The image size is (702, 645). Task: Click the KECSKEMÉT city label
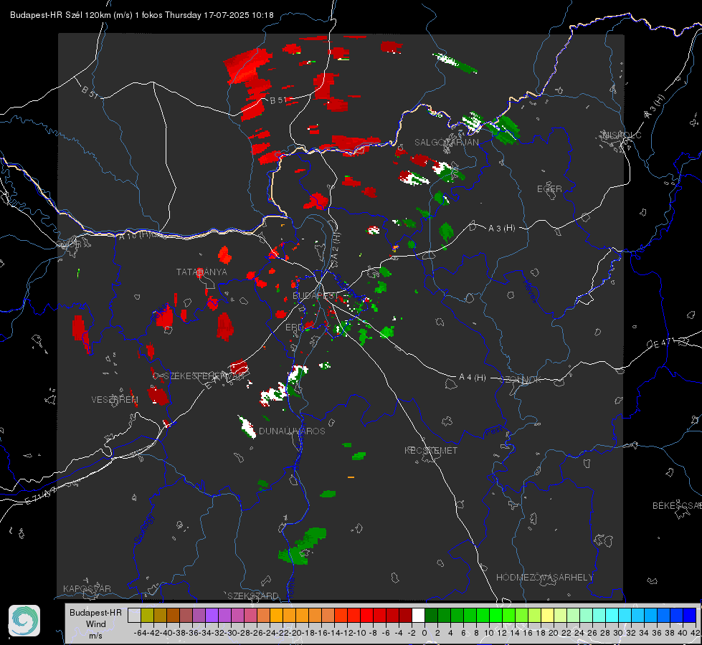point(431,450)
